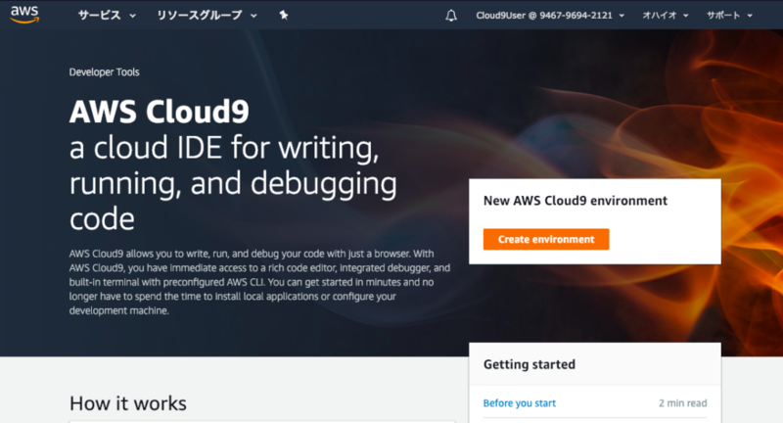
Task: Open the サービス menu
Action: [x=107, y=16]
